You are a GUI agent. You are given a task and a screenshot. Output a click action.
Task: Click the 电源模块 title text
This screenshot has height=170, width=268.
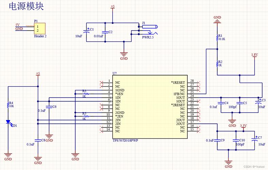(26, 6)
